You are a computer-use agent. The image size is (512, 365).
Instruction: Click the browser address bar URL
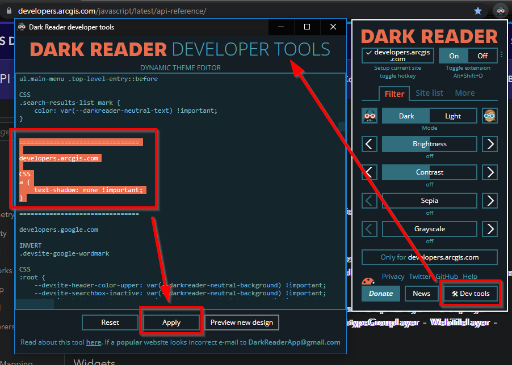[112, 11]
